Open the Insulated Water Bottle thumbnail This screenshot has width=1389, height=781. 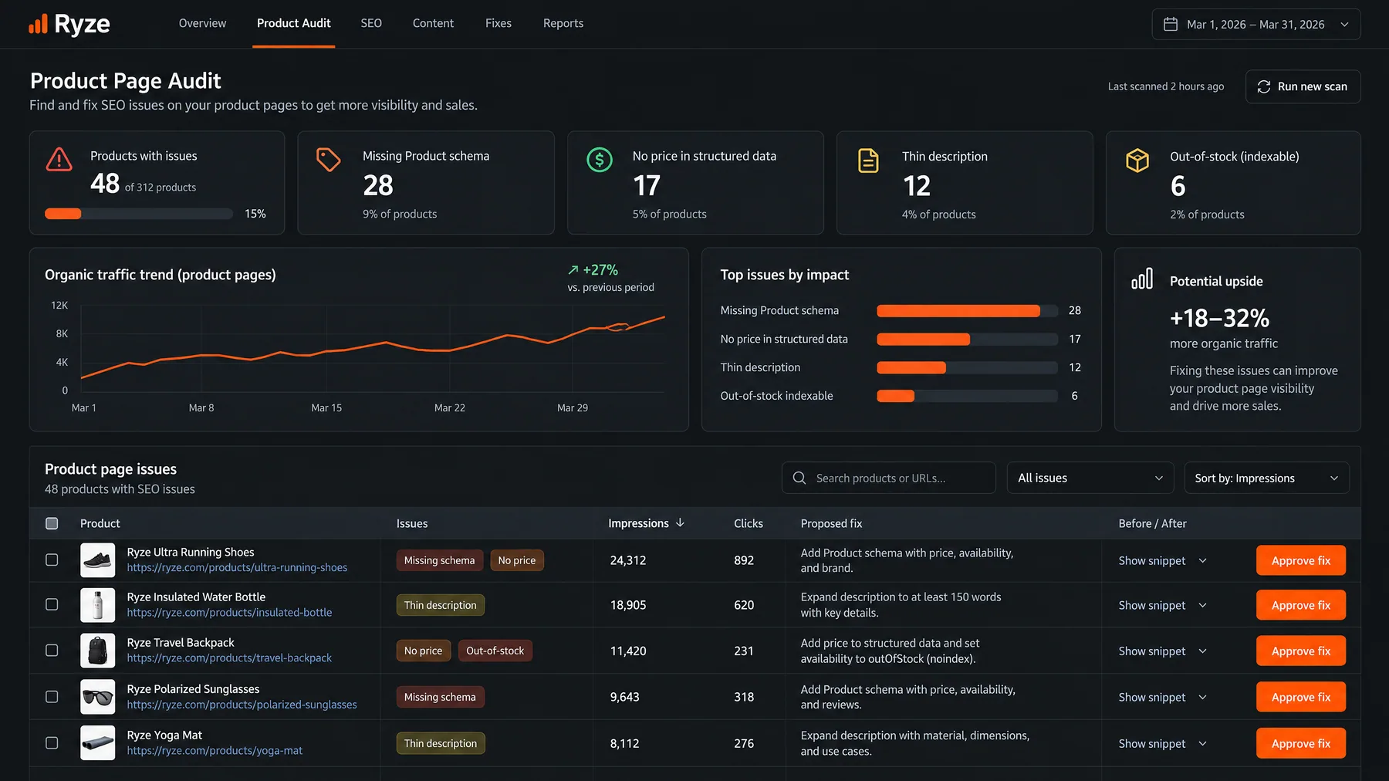98,605
